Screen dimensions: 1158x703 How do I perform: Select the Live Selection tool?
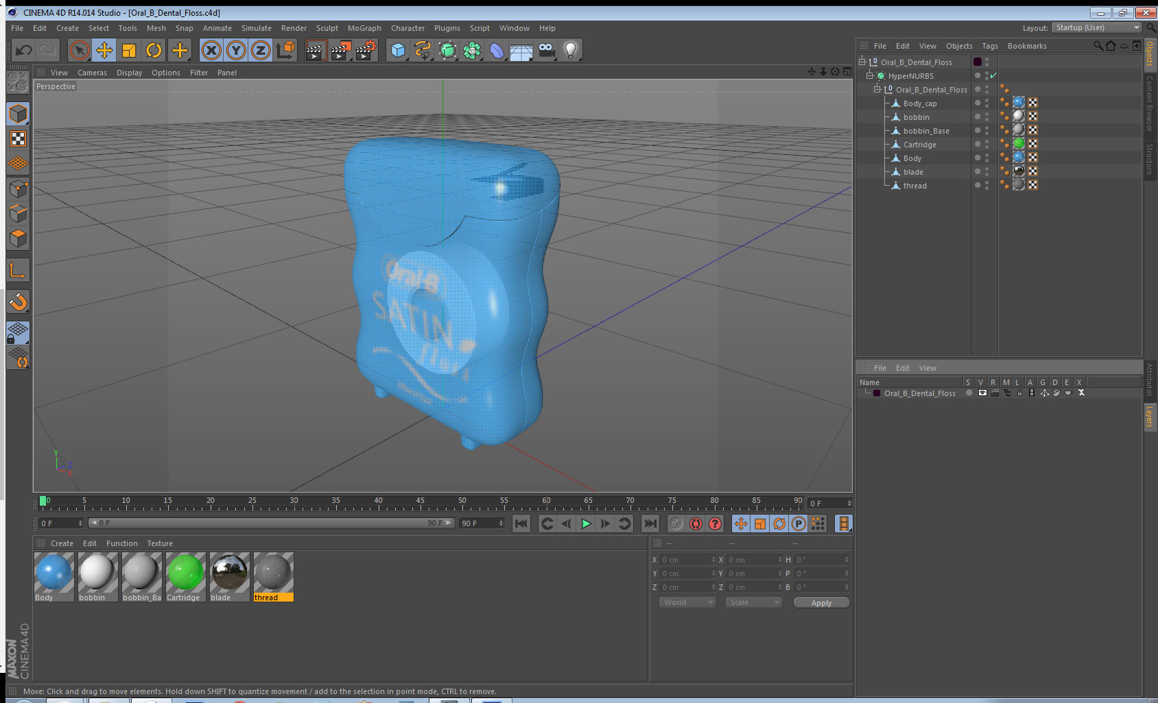pyautogui.click(x=80, y=50)
